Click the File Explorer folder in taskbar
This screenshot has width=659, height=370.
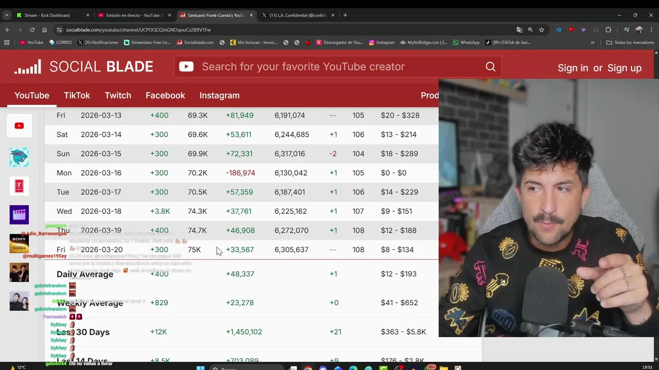pos(443,368)
